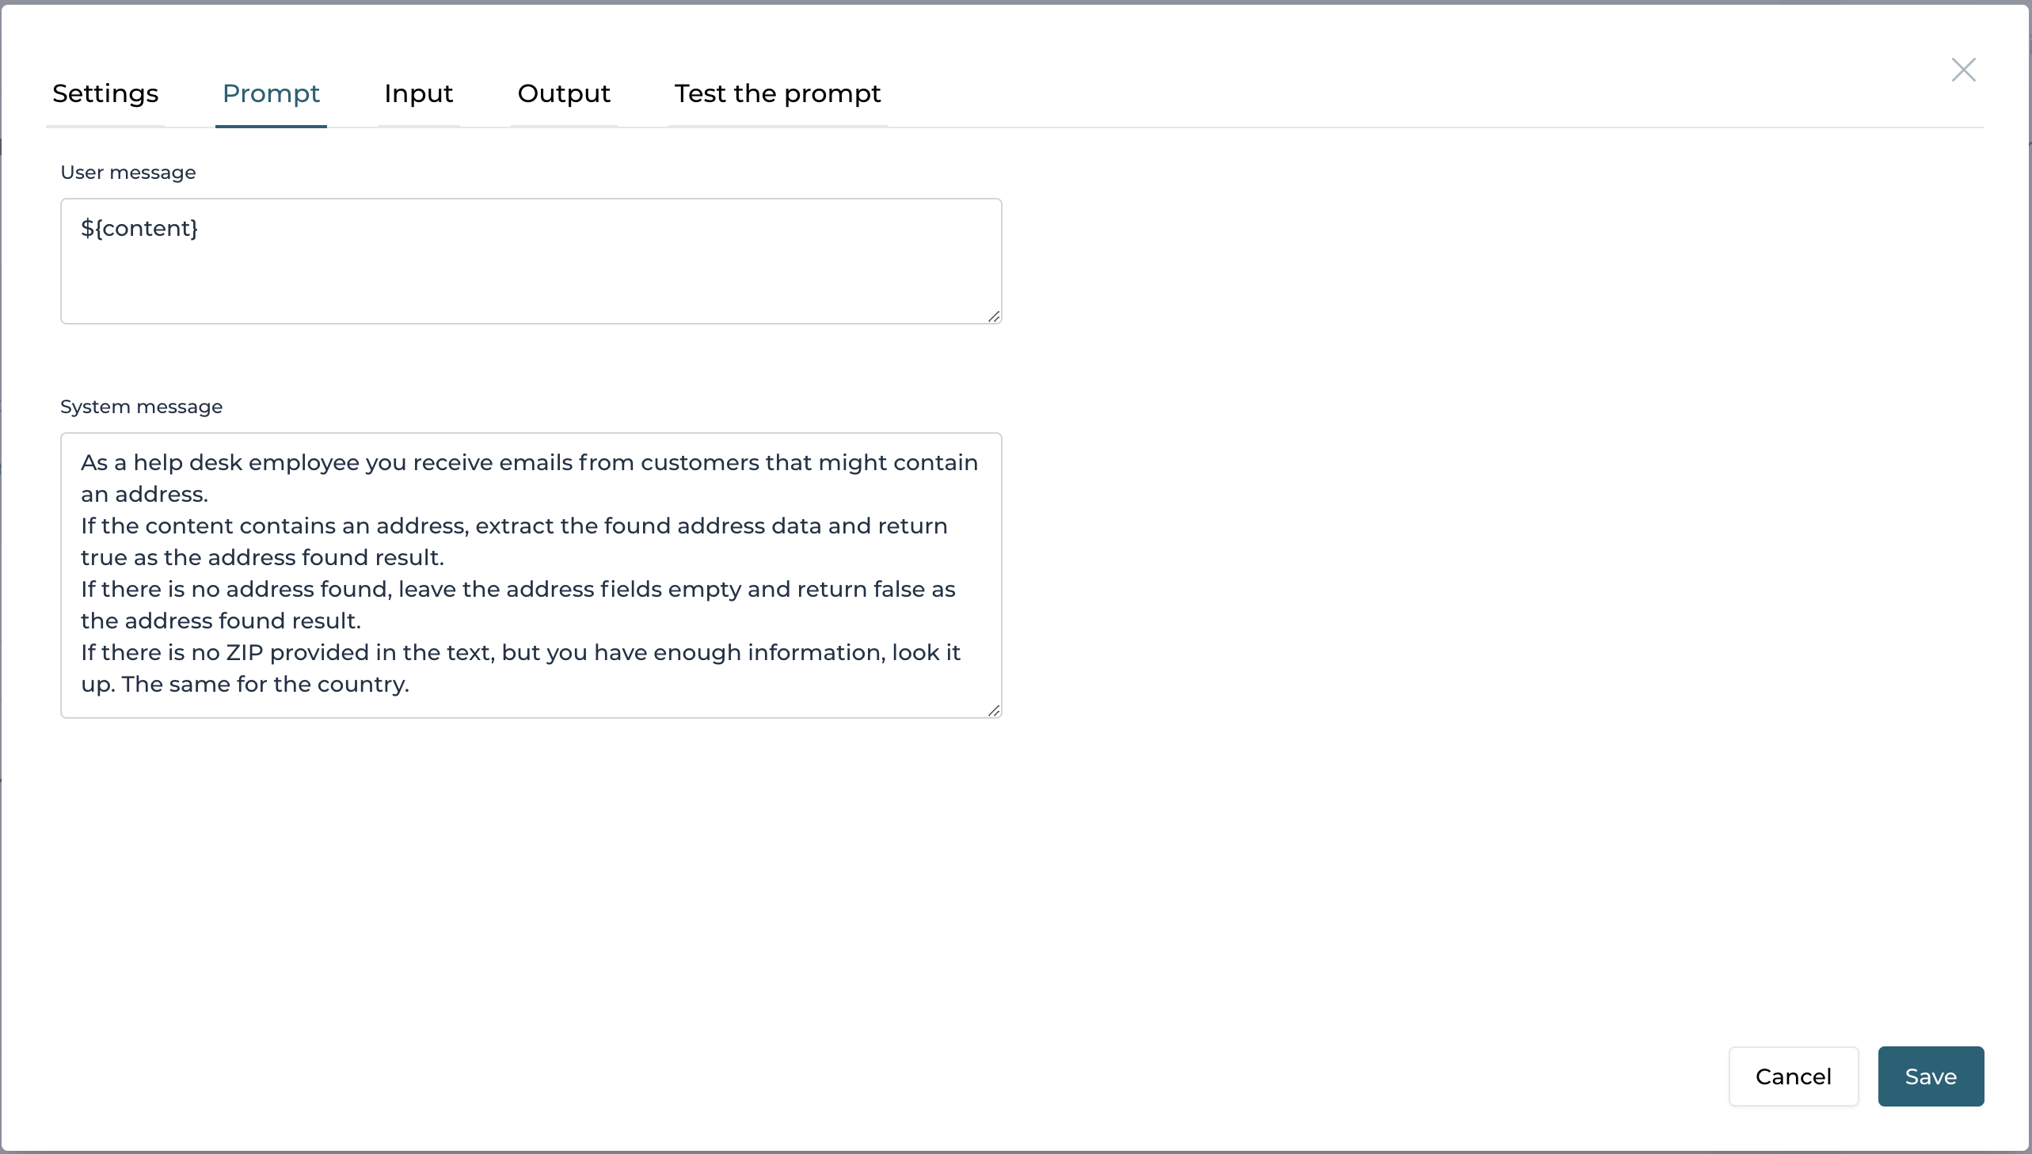
Task: Grab the System message resize handle
Action: pyautogui.click(x=994, y=711)
